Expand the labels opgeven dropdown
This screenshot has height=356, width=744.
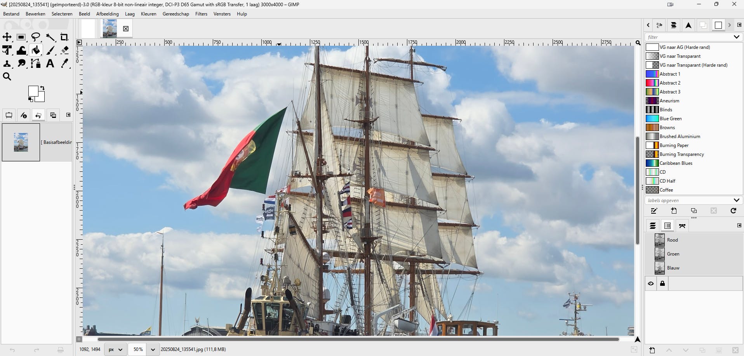737,200
